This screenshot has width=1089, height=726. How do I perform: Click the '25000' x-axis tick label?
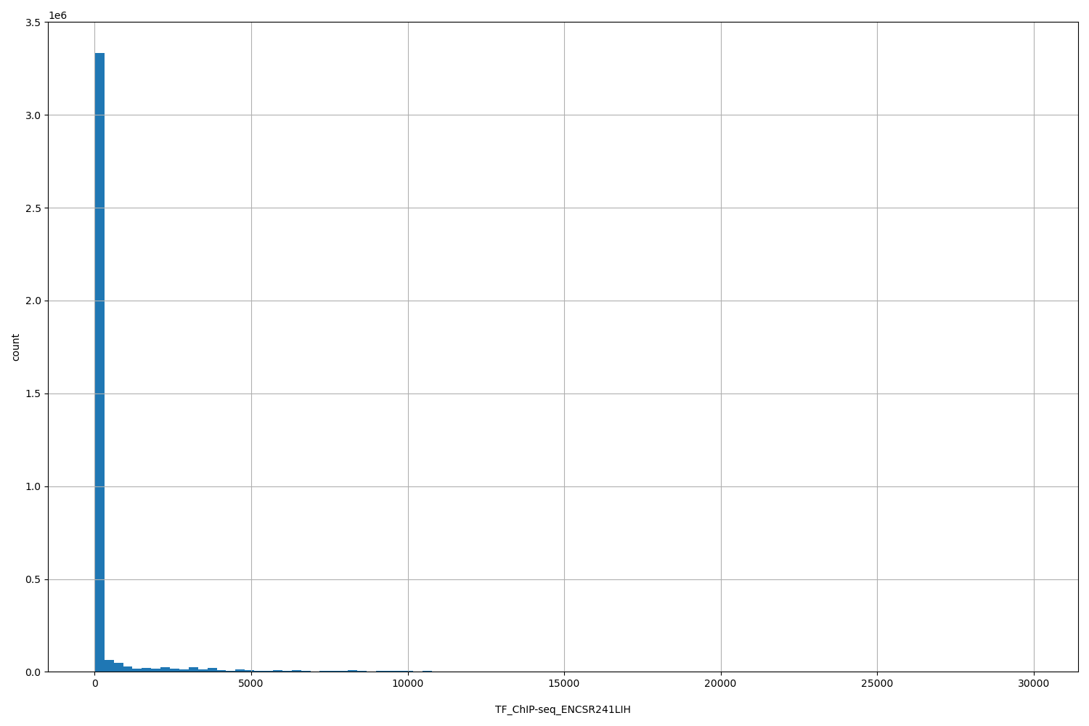pos(876,685)
